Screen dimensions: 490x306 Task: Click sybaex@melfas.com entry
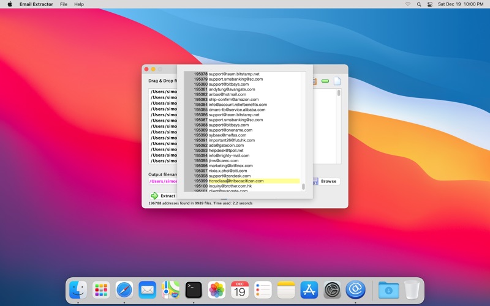point(227,135)
